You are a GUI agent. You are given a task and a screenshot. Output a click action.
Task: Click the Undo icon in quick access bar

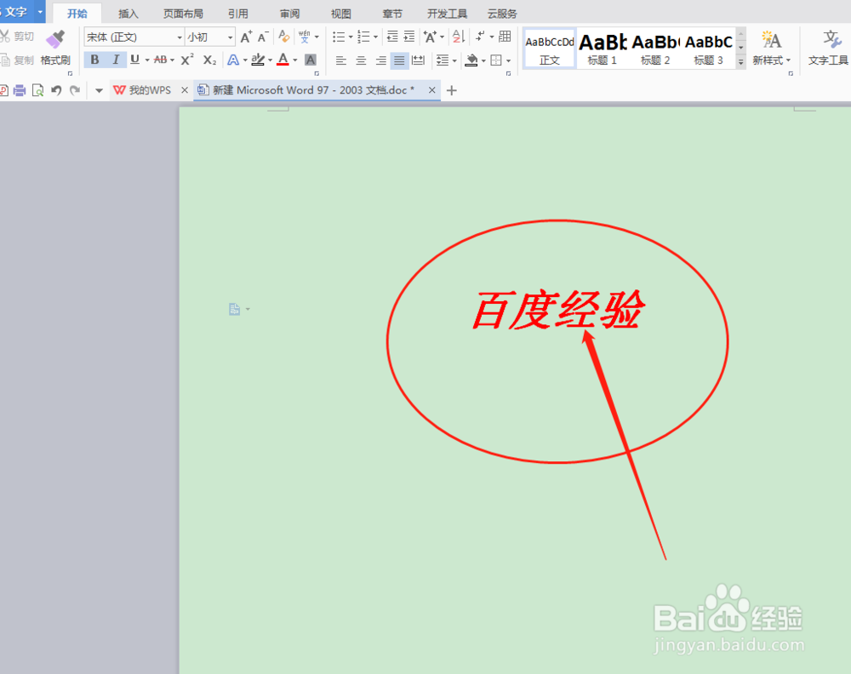[56, 89]
